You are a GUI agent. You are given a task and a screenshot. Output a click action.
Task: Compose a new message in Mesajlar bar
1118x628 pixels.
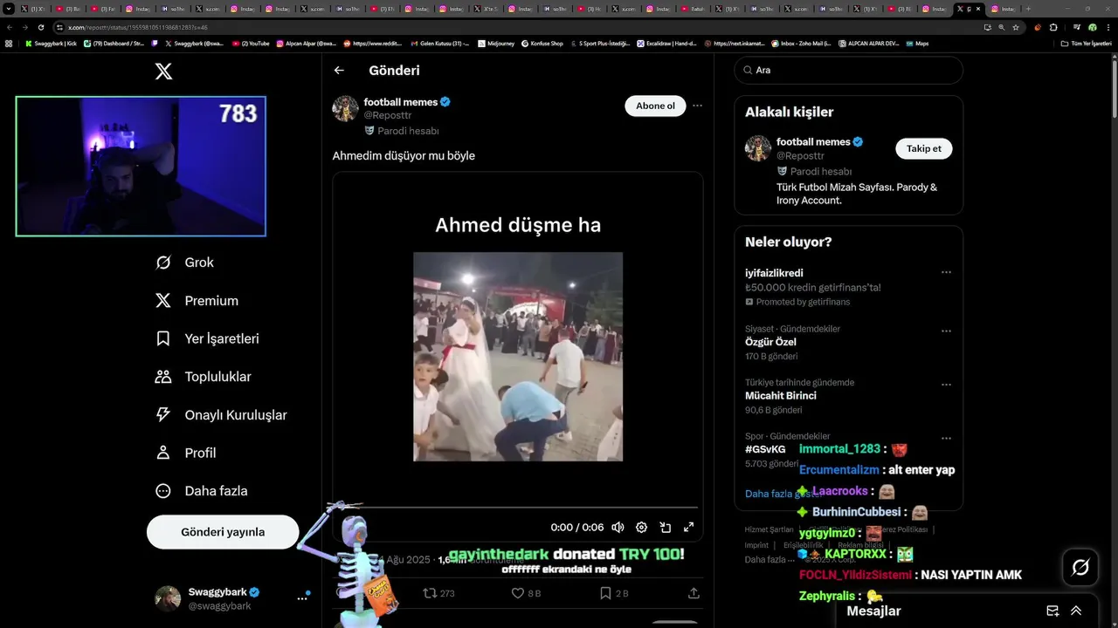[1052, 611]
